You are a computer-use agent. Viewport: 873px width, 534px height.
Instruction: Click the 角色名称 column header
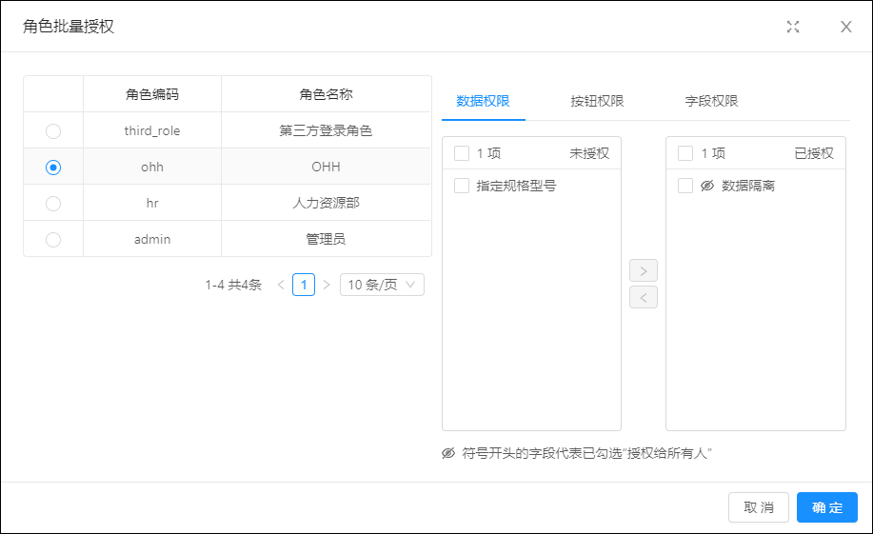point(326,94)
